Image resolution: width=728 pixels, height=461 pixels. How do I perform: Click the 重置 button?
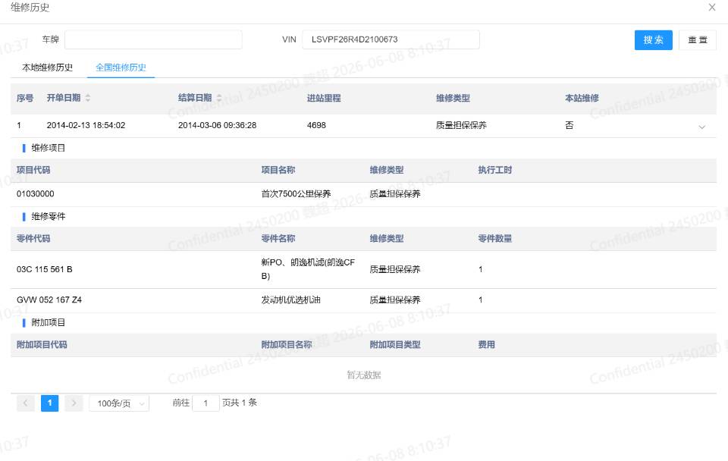click(698, 40)
